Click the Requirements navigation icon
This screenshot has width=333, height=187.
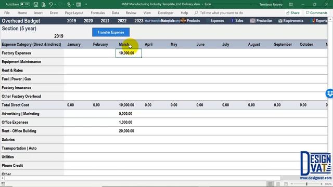pyautogui.click(x=280, y=21)
